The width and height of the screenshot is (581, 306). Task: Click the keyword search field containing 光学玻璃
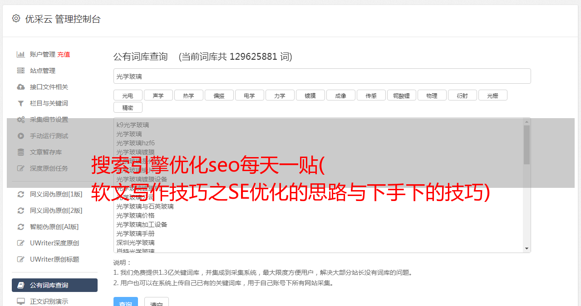pos(322,76)
